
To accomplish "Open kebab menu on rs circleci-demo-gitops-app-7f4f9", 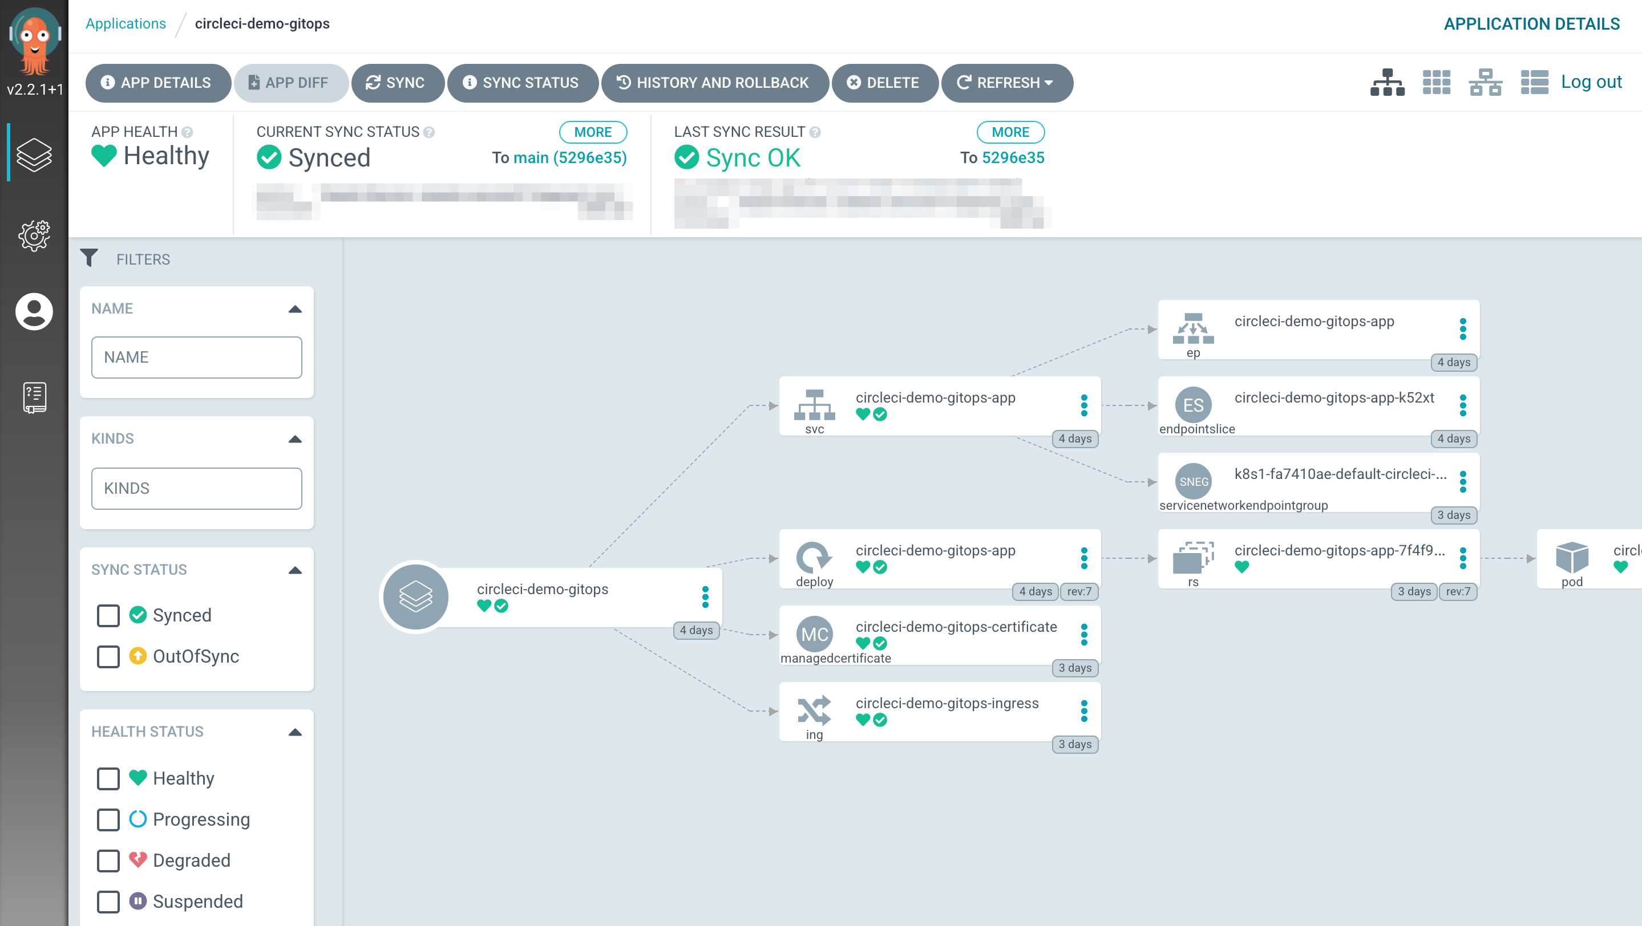I will [1463, 558].
